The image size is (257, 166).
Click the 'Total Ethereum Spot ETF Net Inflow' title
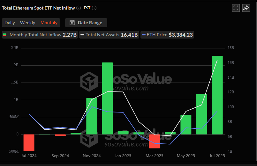(x=38, y=8)
